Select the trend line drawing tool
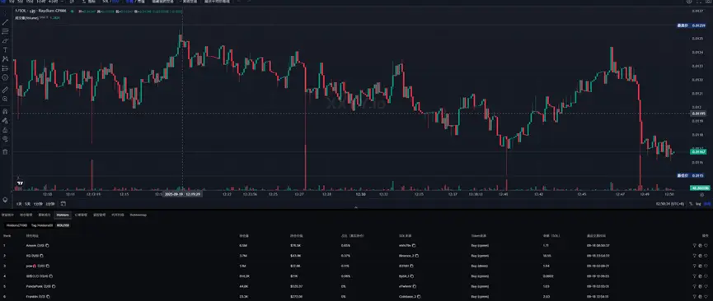This screenshot has width=713, height=301. click(5, 21)
